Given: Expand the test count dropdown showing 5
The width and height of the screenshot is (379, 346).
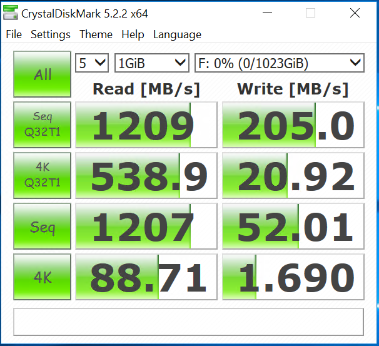Looking at the screenshot, I should pos(92,63).
